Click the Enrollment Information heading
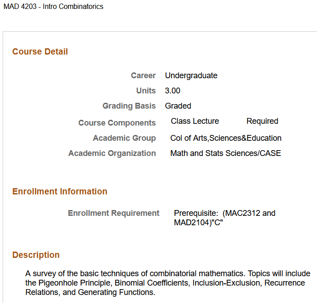The width and height of the screenshot is (317, 303). 60,192
